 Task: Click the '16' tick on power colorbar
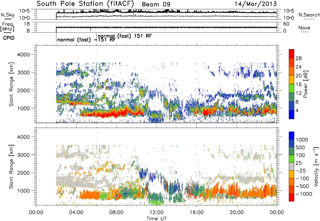(x=298, y=85)
